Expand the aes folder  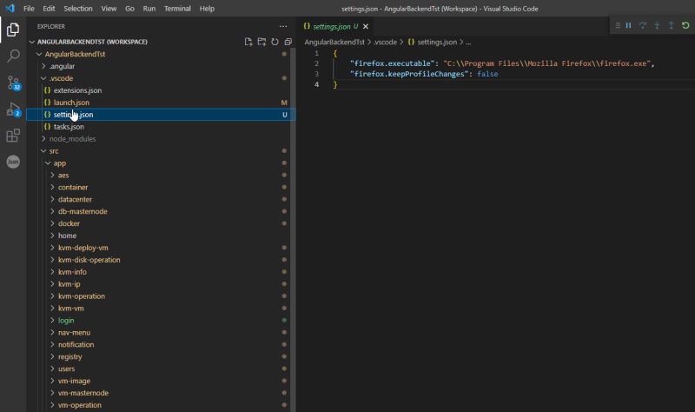pyautogui.click(x=52, y=176)
